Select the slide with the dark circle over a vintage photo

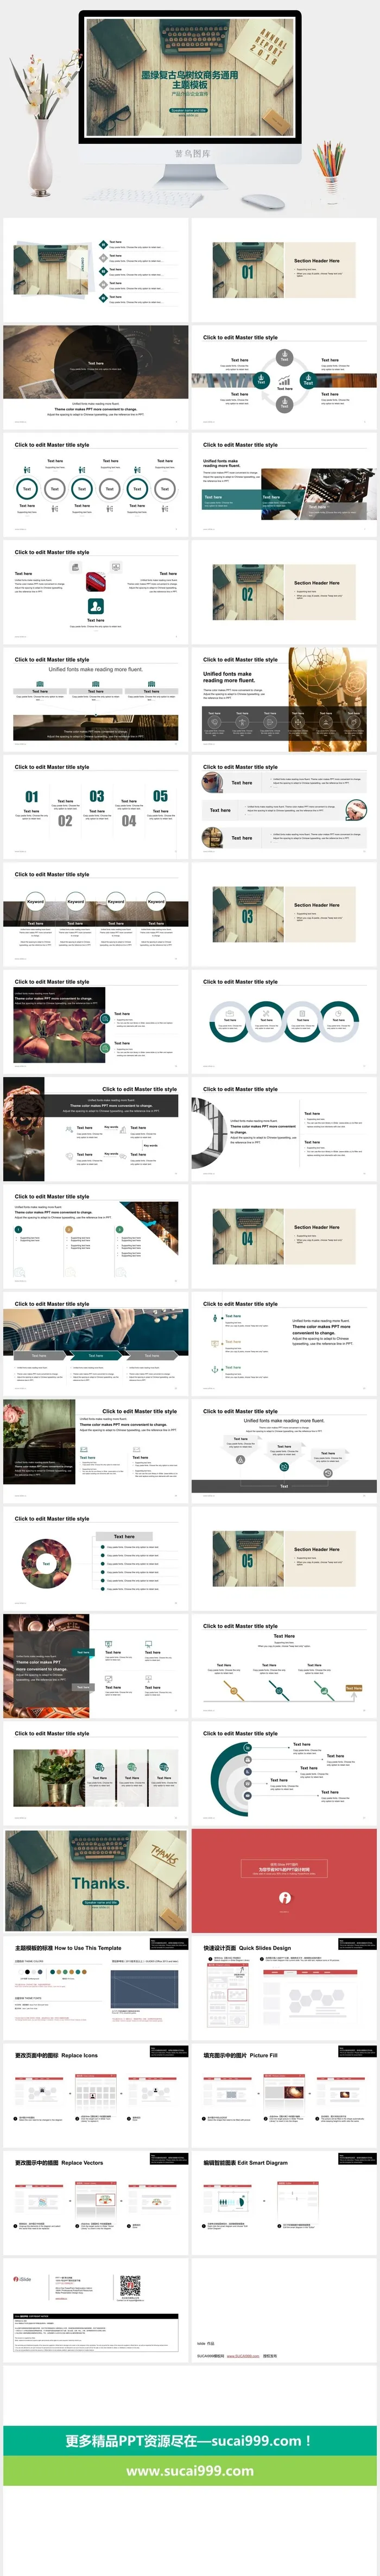[95, 377]
